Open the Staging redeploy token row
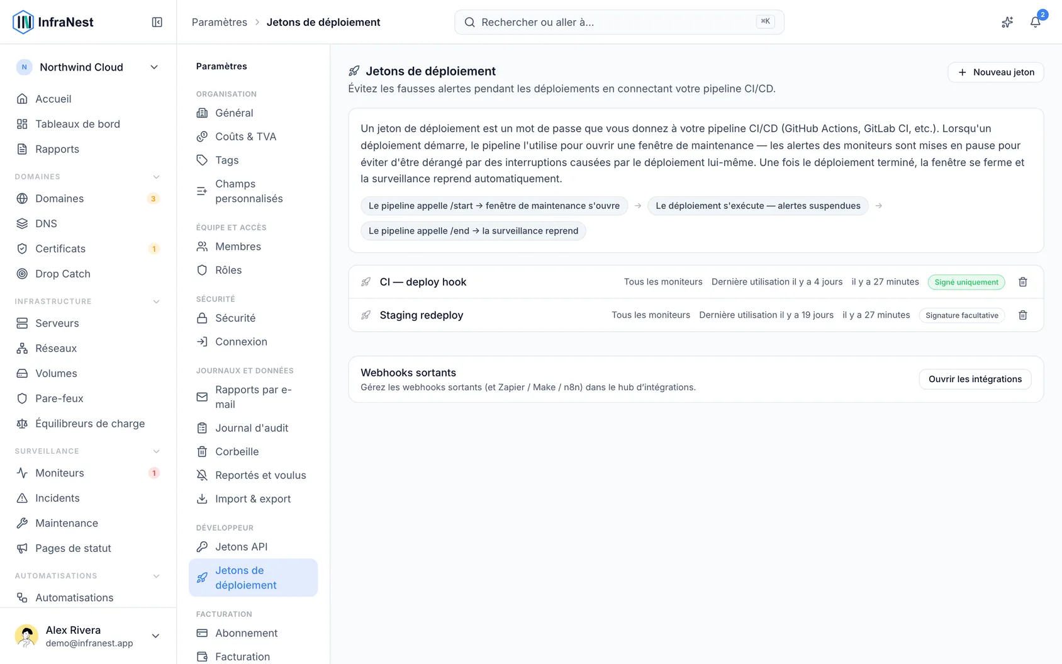This screenshot has width=1062, height=664. pos(696,315)
